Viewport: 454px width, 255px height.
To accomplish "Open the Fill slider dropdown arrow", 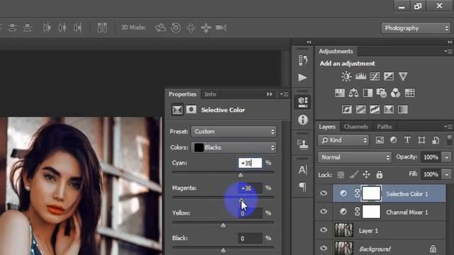I will [x=446, y=174].
